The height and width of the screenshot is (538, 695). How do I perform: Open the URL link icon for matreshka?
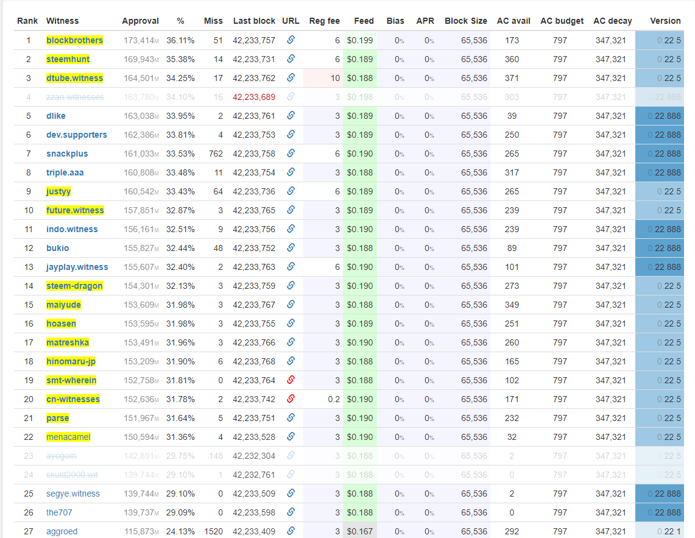tap(291, 342)
